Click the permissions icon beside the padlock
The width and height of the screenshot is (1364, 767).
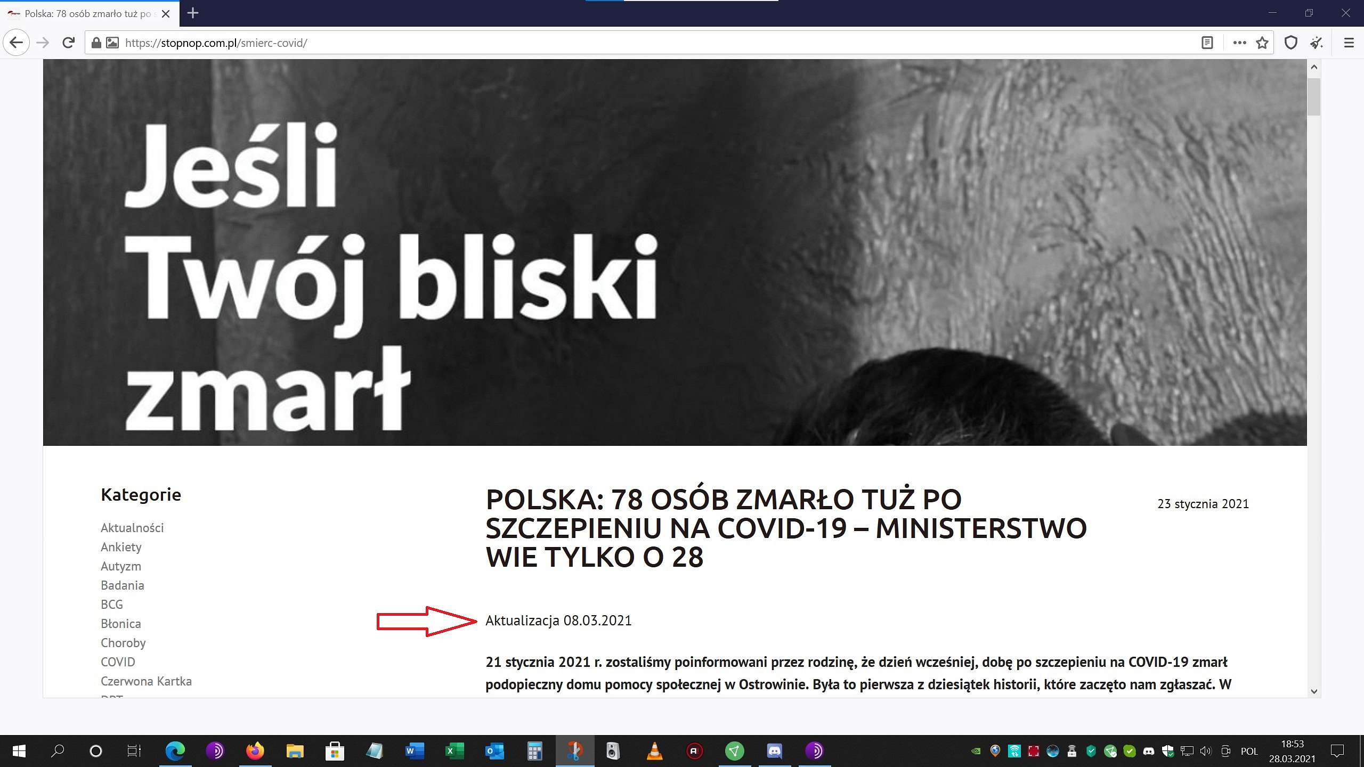(x=112, y=43)
